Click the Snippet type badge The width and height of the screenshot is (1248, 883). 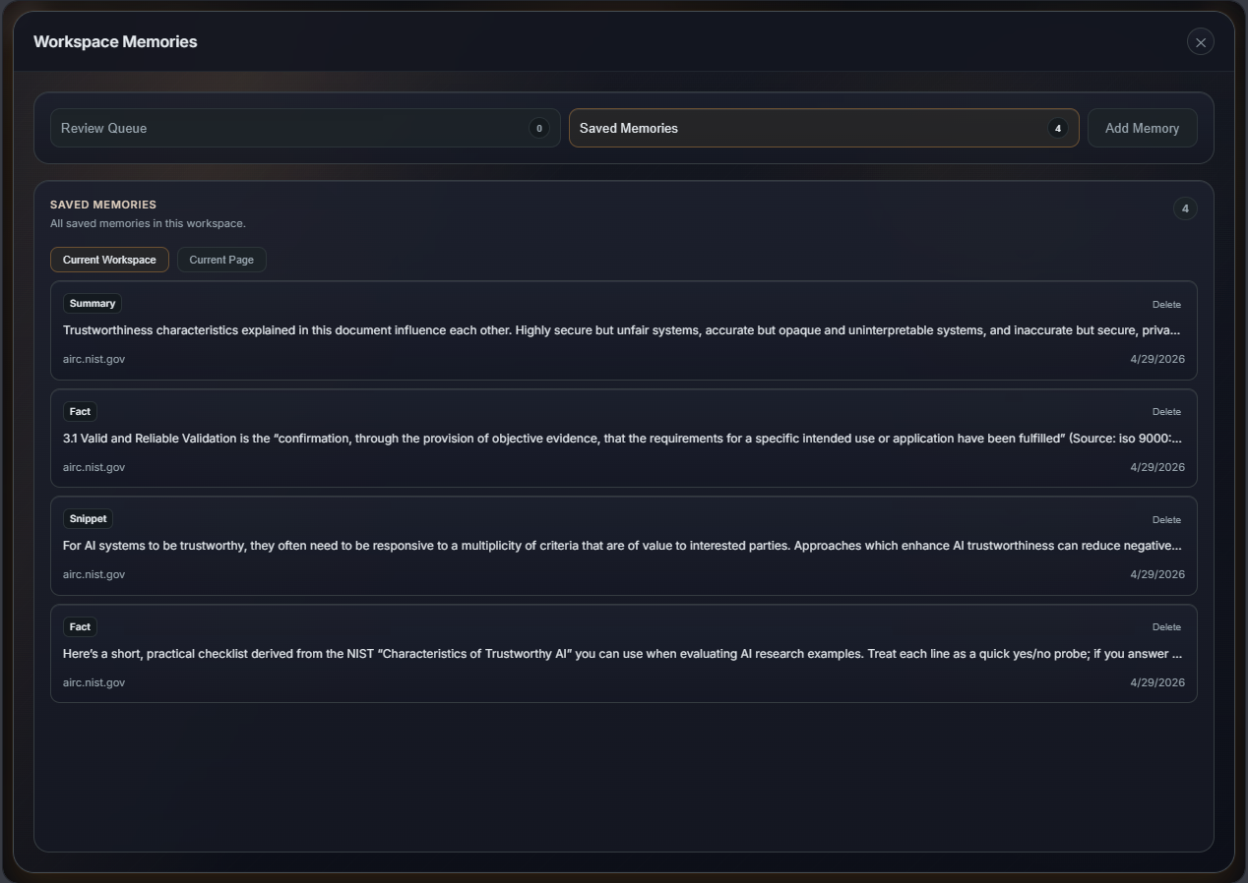point(88,518)
